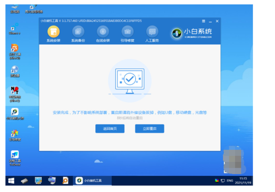Minimize the 小白装机工具 window
The width and height of the screenshot is (275, 192).
click(x=210, y=21)
